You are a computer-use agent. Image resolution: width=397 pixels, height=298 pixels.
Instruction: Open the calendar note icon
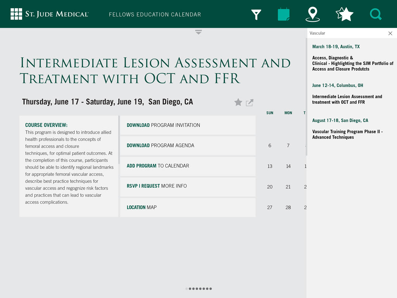(283, 14)
